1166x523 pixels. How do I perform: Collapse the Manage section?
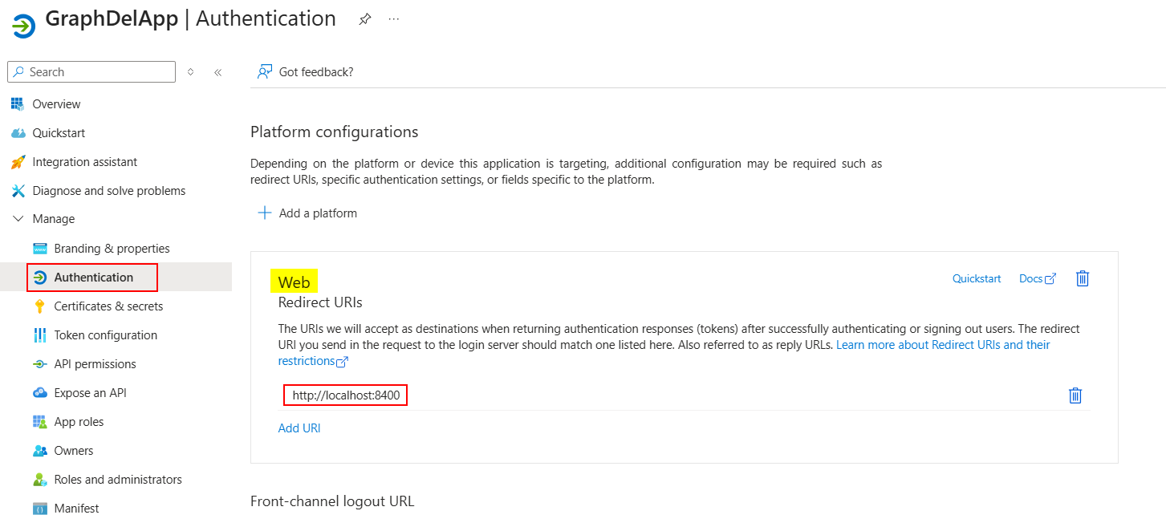pos(18,218)
